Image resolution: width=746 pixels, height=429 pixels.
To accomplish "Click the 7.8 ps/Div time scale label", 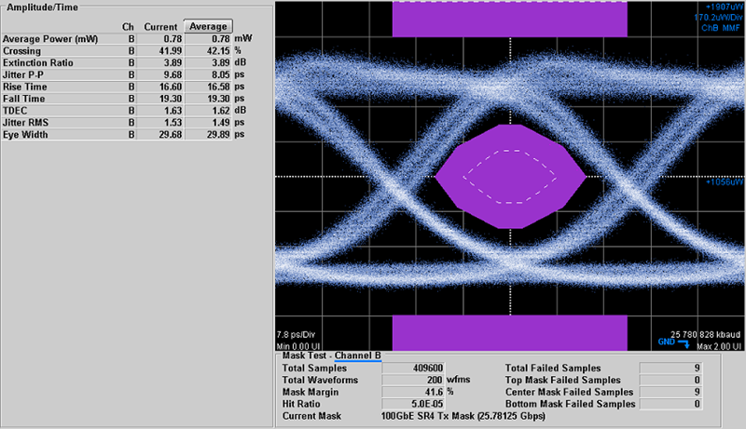I will tap(297, 334).
